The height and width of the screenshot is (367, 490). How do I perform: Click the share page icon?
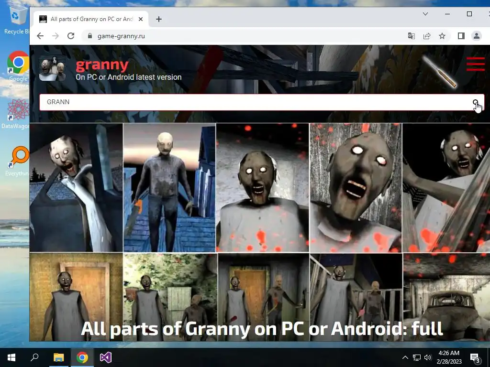click(x=426, y=36)
